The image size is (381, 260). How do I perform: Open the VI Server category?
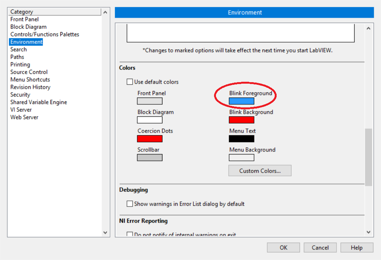click(21, 110)
